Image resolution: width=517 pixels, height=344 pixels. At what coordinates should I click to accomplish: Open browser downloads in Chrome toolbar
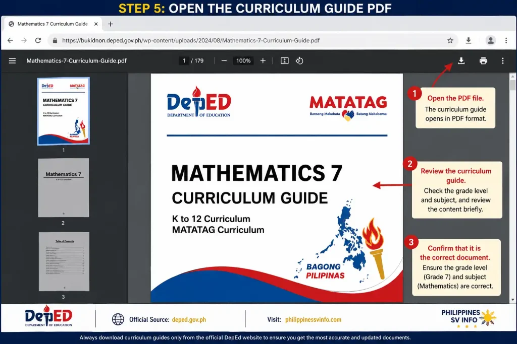(468, 40)
